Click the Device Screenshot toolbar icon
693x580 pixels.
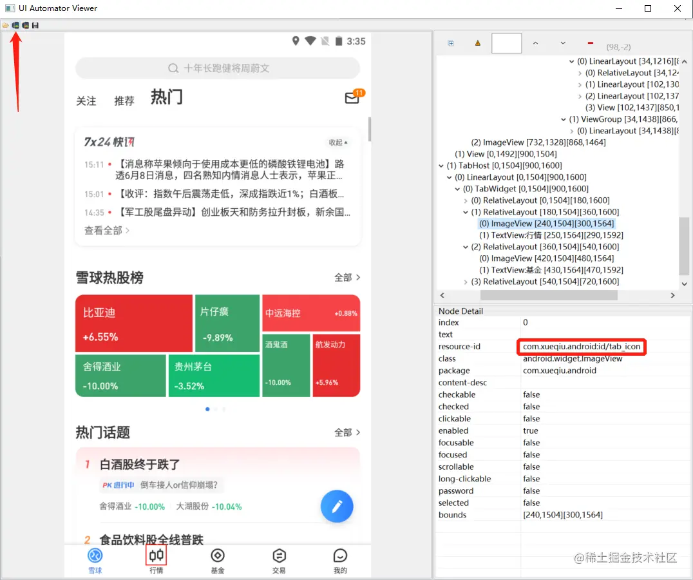(x=15, y=25)
